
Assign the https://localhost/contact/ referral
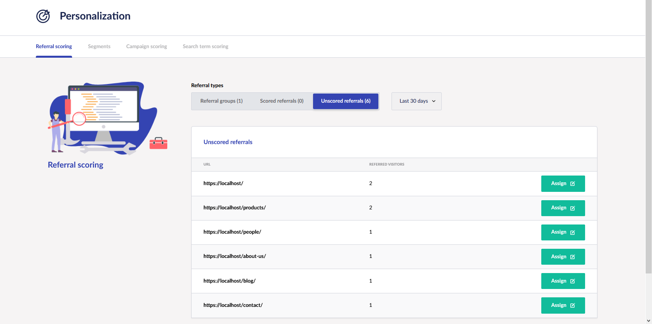point(563,305)
